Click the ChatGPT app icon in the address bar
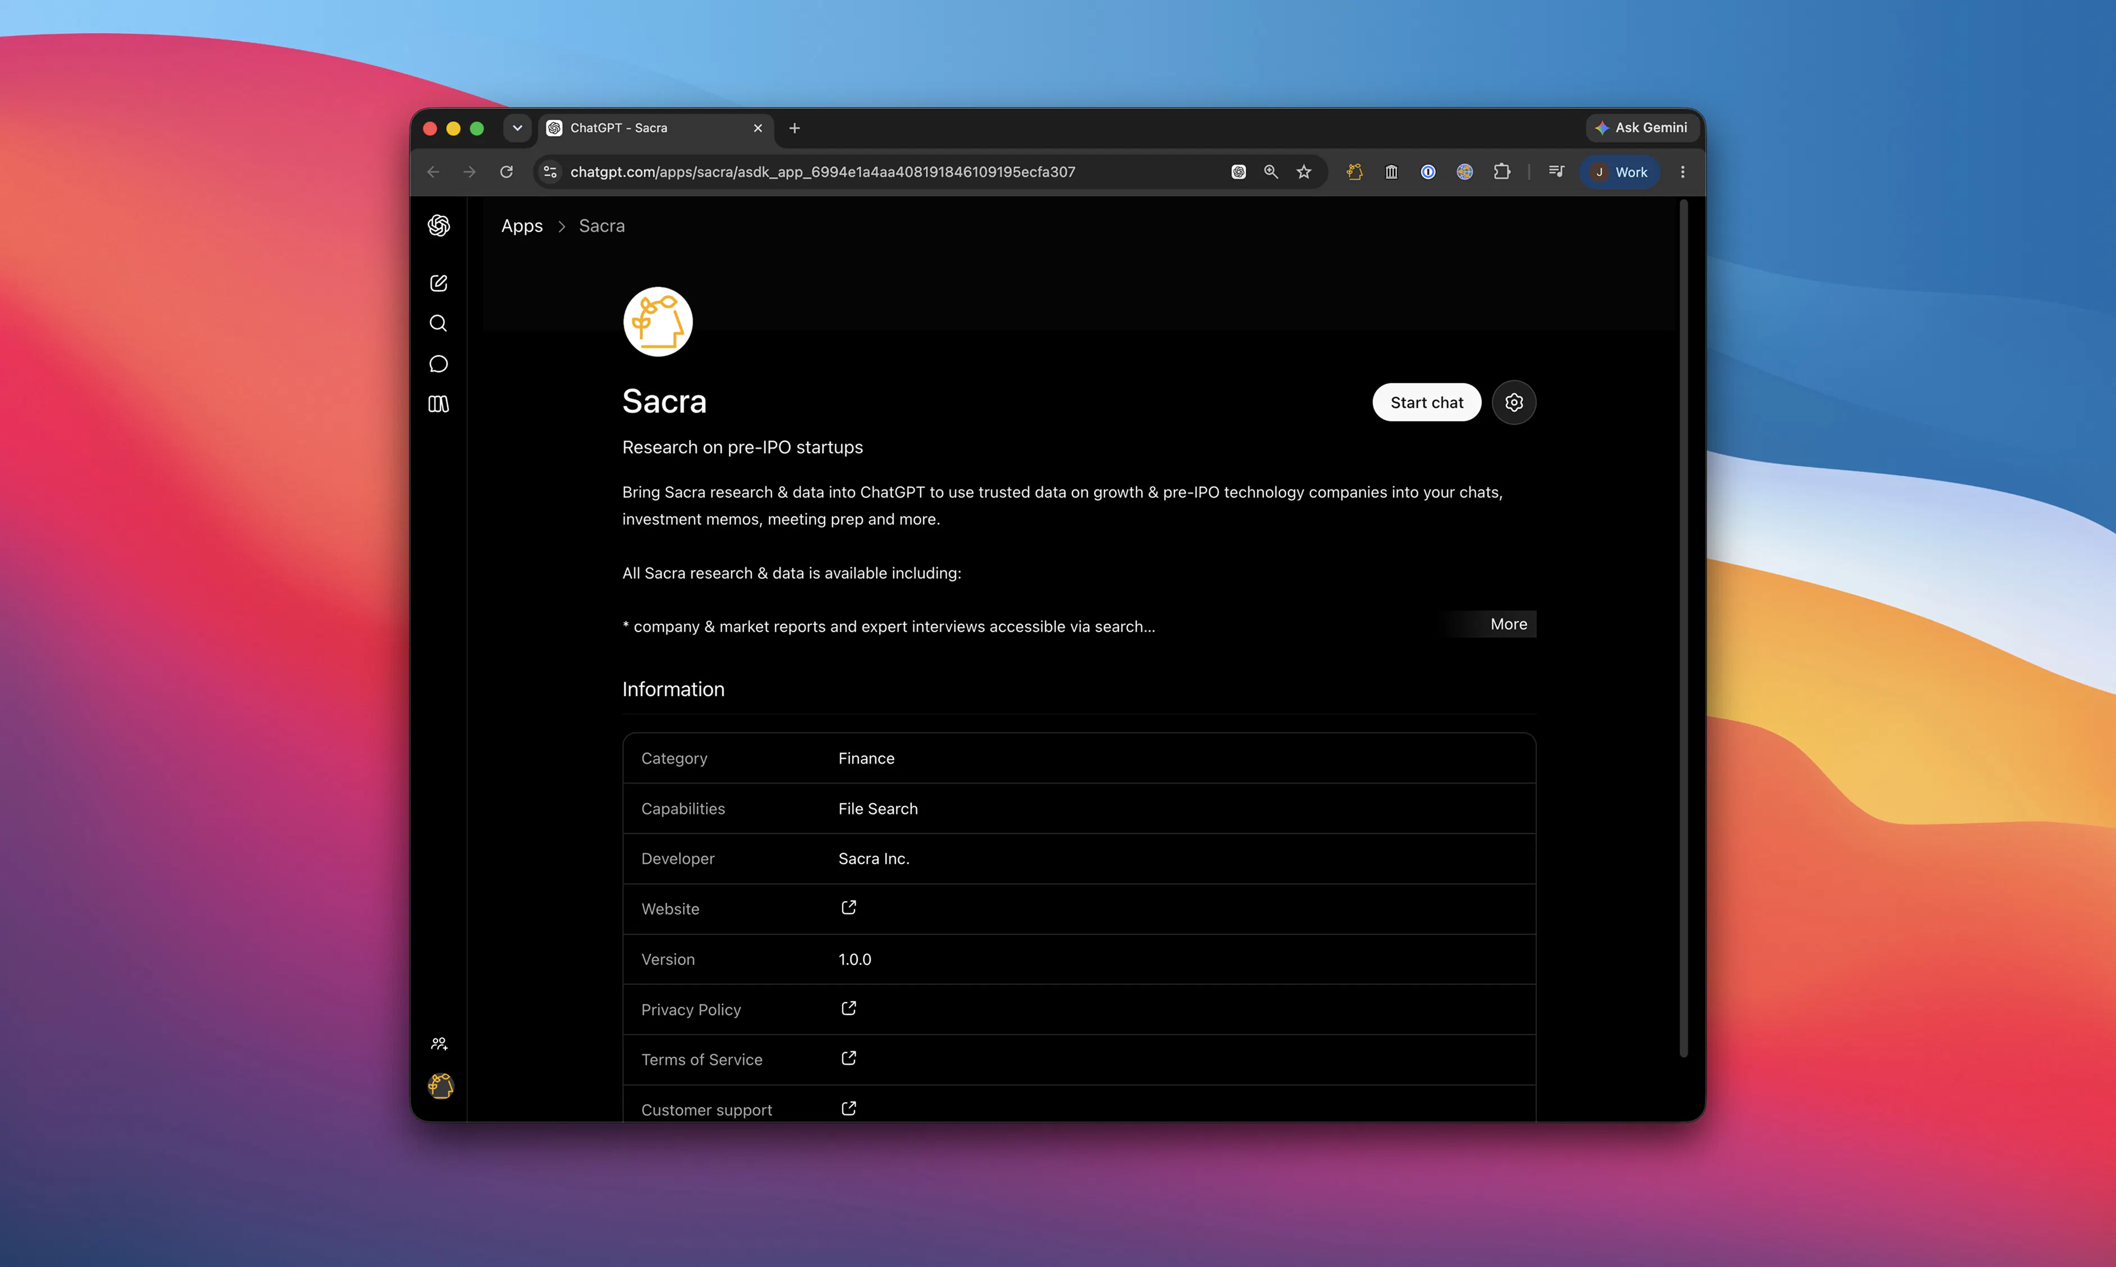Image resolution: width=2116 pixels, height=1267 pixels. [1239, 172]
